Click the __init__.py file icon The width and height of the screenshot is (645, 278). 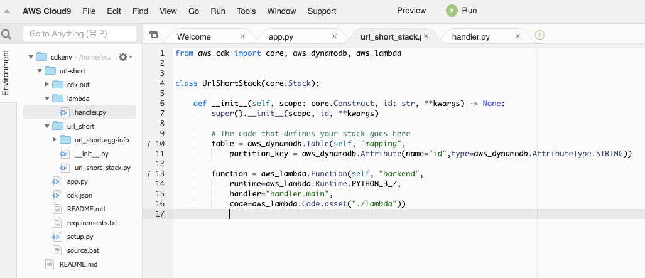(x=64, y=154)
